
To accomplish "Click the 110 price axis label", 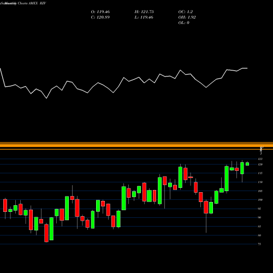I will coord(260,182).
